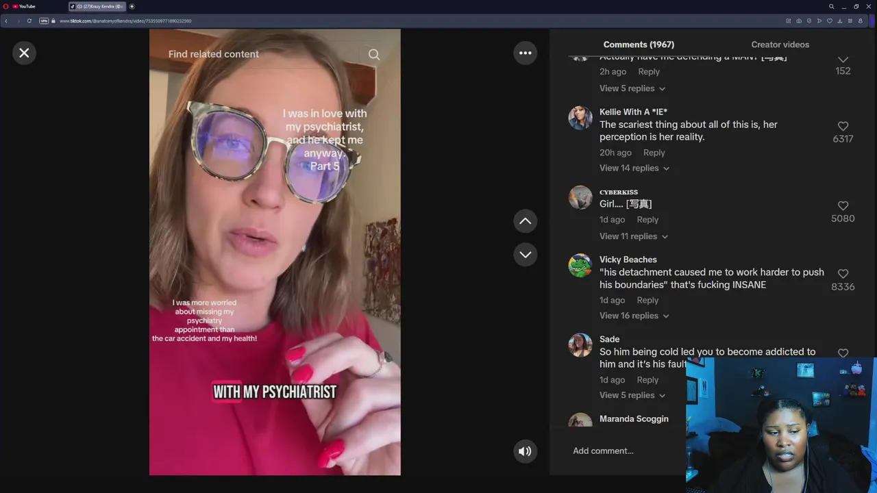Like Vicky Beaches comment heart
The height and width of the screenshot is (493, 877).
click(x=843, y=274)
